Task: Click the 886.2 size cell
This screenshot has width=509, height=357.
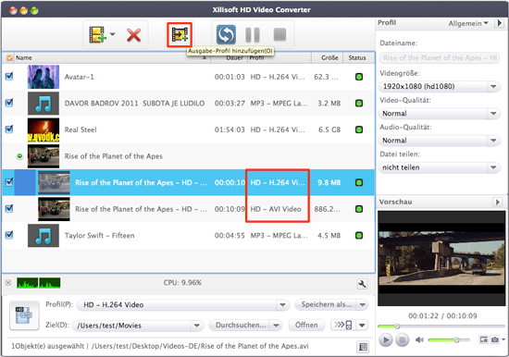Action: [x=327, y=209]
